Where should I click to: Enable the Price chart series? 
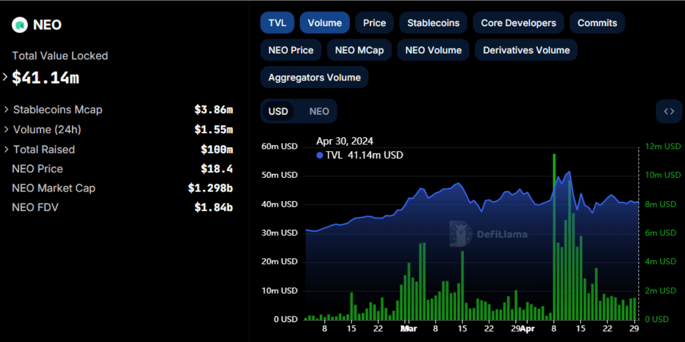[x=374, y=23]
